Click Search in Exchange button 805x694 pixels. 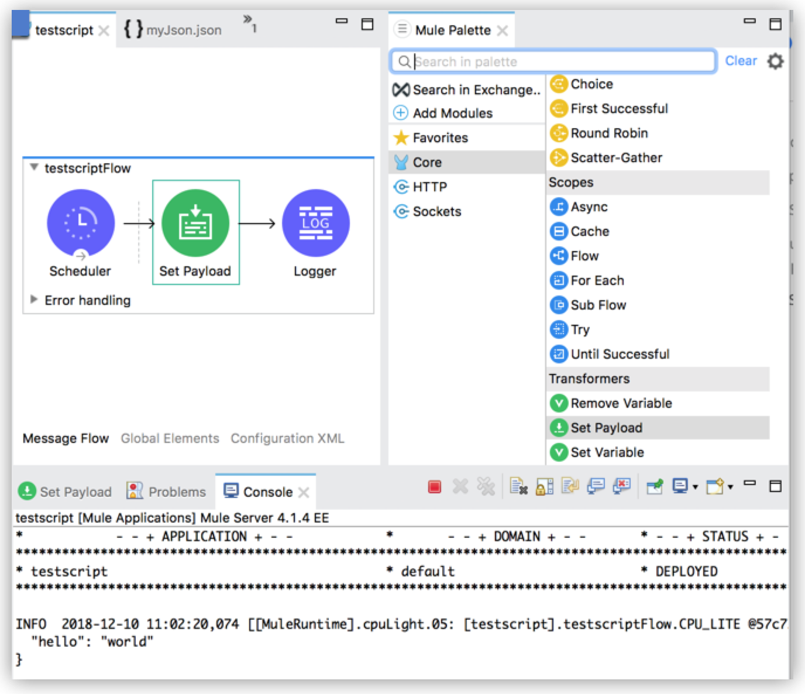click(x=467, y=90)
